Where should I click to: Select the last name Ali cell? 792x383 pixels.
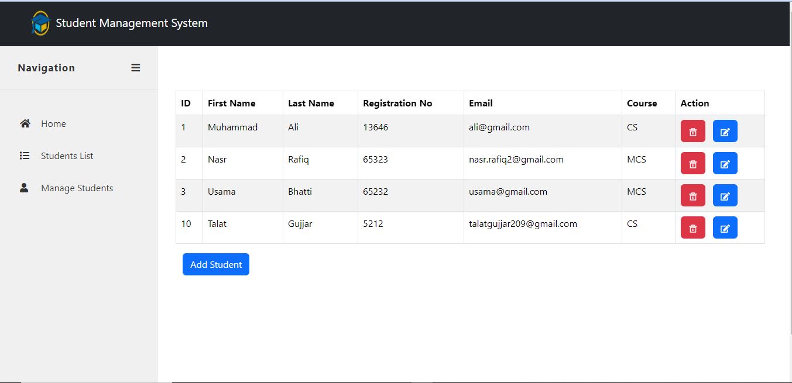[x=321, y=131]
